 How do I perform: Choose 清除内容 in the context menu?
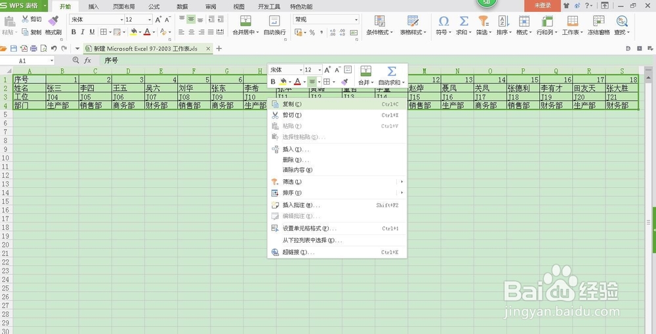337,170
